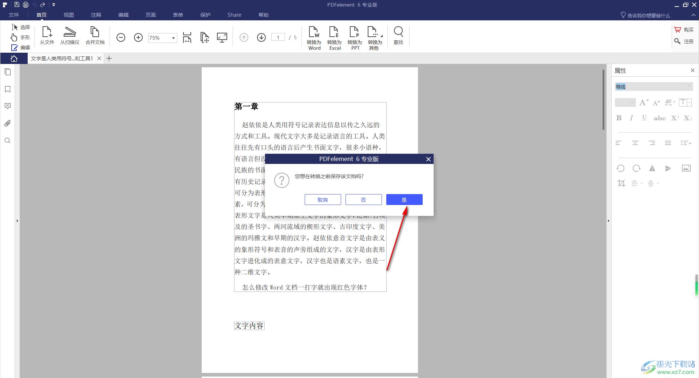The height and width of the screenshot is (378, 699).
Task: Open the bookmarks panel
Action: (x=8, y=89)
